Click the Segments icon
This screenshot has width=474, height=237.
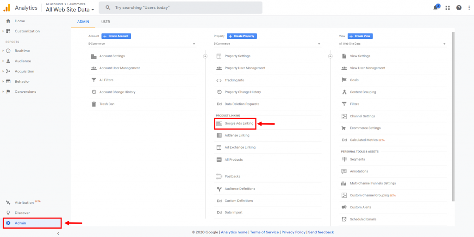coord(344,159)
